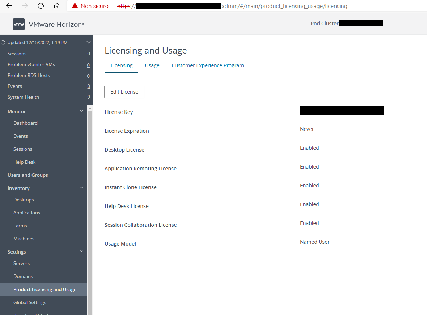Click the 'Instant Clone License' label
This screenshot has width=427, height=315.
pos(130,187)
